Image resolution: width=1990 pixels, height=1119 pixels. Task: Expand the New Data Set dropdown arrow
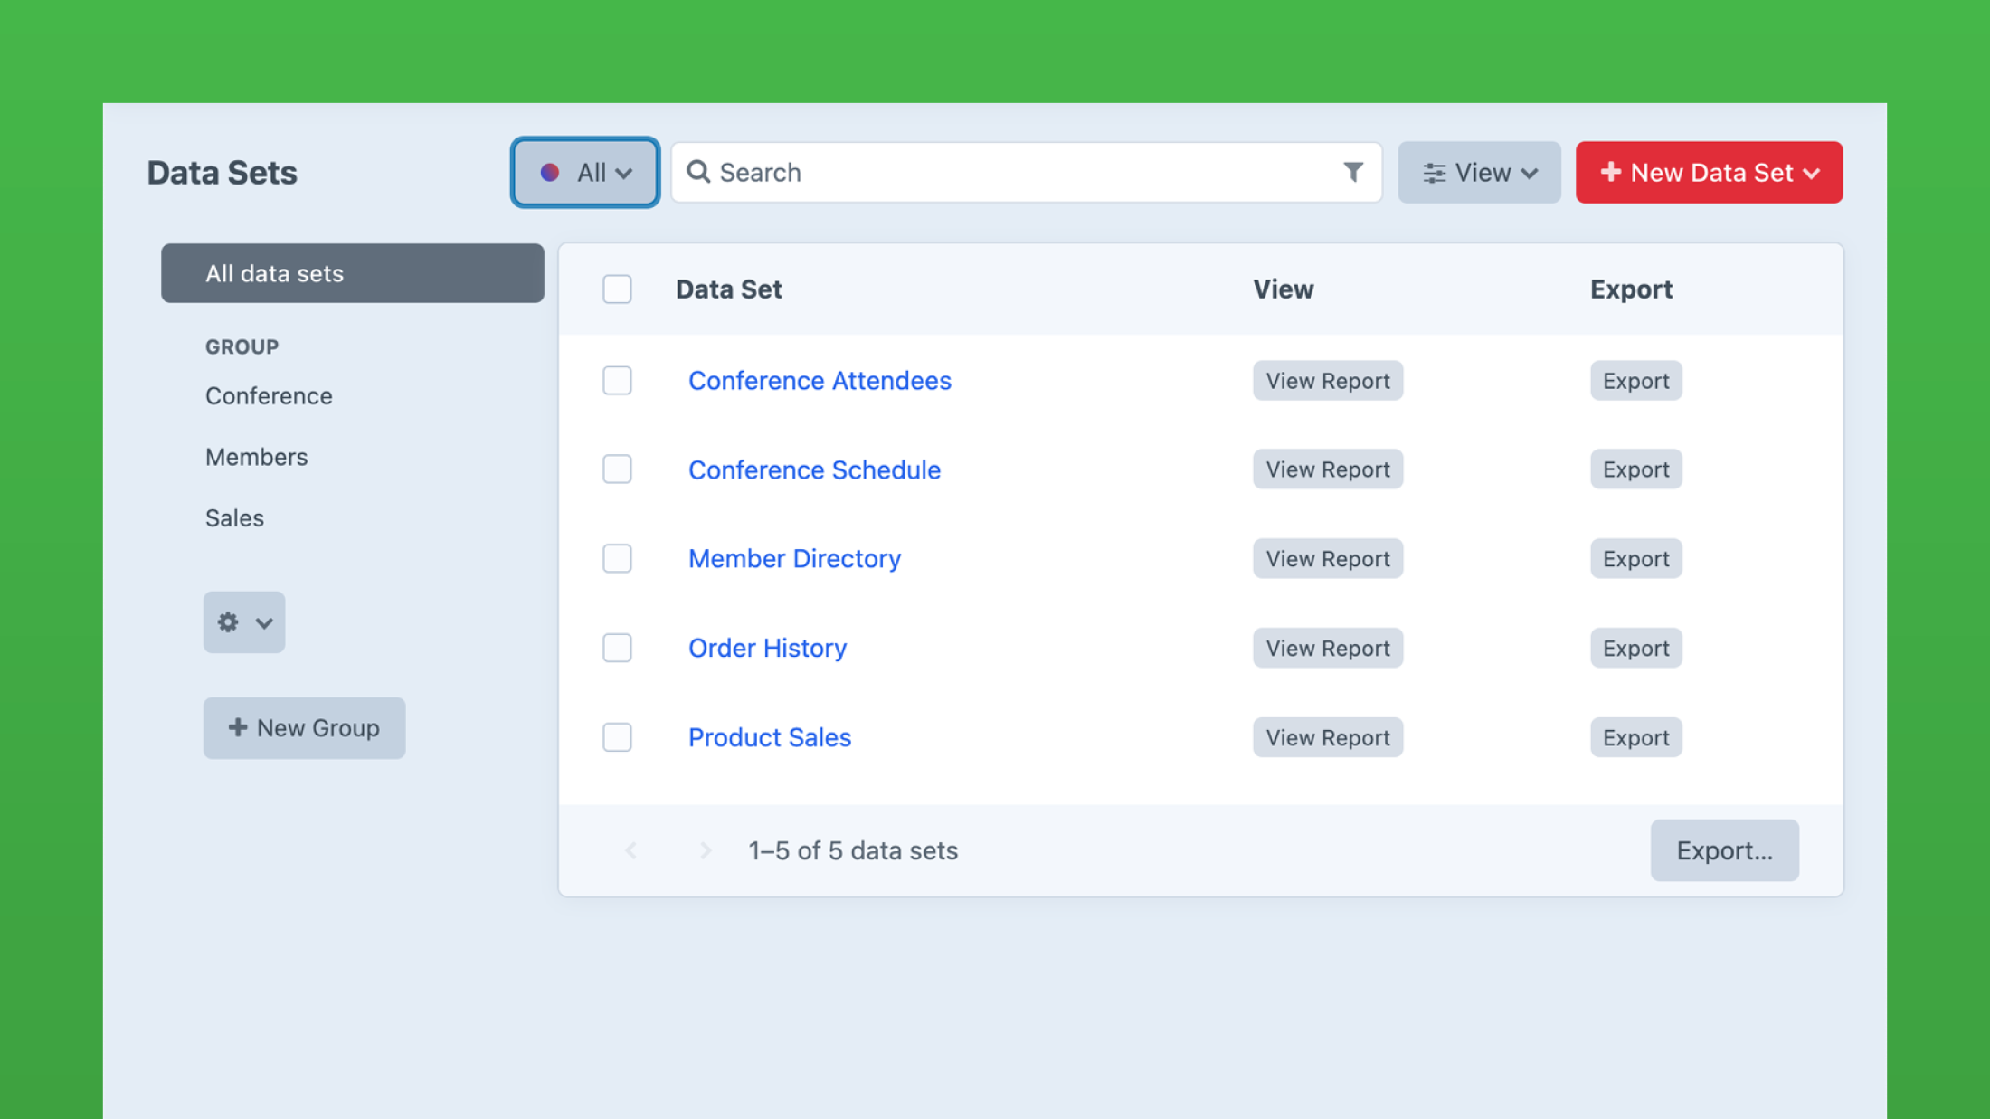coord(1812,174)
